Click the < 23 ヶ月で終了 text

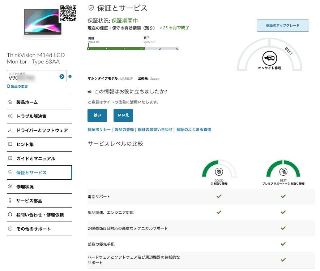coord(174,28)
